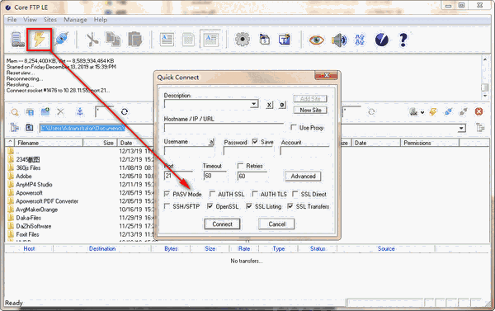Screen dimensions: 495x311
Task: Click the Advanced button
Action: 303,177
